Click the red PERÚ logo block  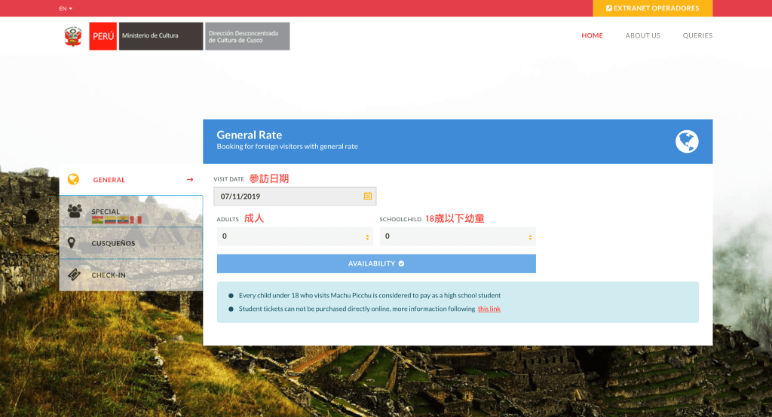pyautogui.click(x=103, y=36)
